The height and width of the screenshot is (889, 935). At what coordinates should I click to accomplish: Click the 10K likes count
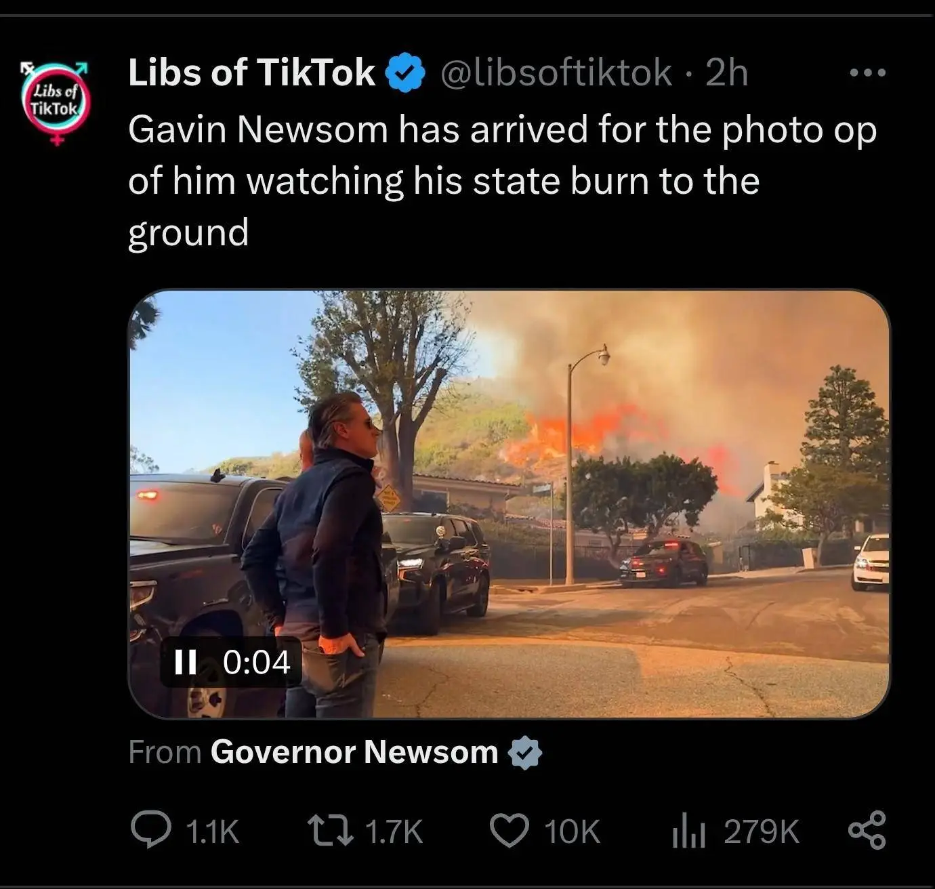573,831
